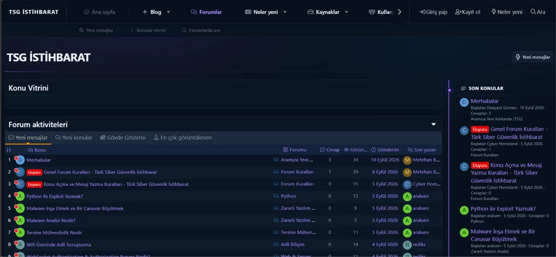Collapse the Forum aktiviteleri section arrow
Screen dimensions: 556x257
[x=433, y=124]
